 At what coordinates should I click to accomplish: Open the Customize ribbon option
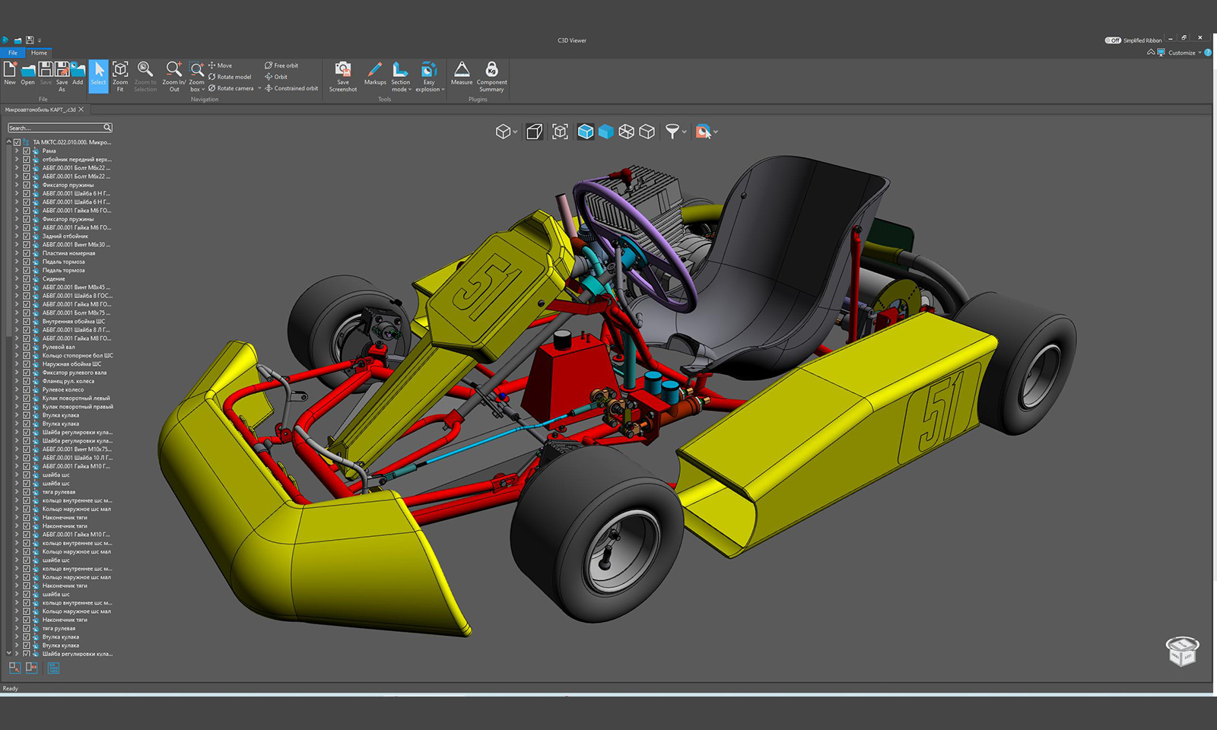pyautogui.click(x=1181, y=52)
